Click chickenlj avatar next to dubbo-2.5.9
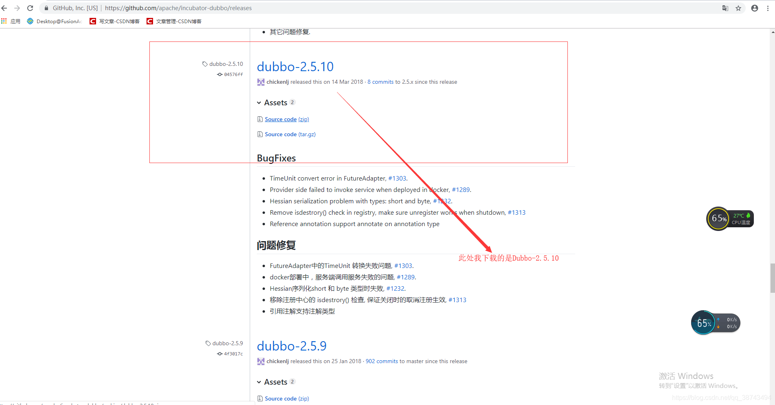Screen dimensions: 775x405 tap(261, 361)
